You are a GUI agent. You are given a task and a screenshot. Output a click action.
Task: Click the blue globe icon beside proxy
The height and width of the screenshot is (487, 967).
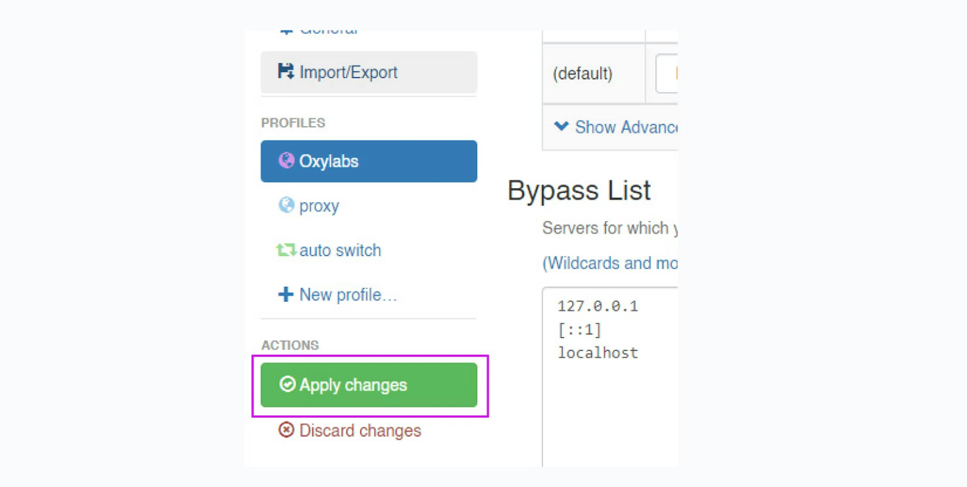(x=286, y=205)
